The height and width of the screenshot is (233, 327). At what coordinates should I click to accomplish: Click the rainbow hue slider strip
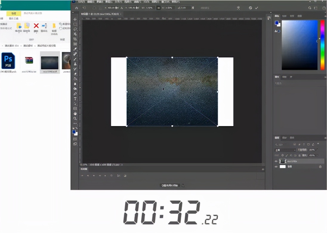(323, 45)
